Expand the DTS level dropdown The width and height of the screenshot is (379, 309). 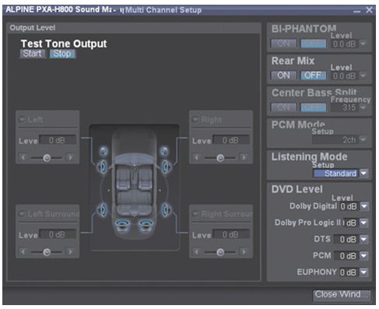pos(364,239)
